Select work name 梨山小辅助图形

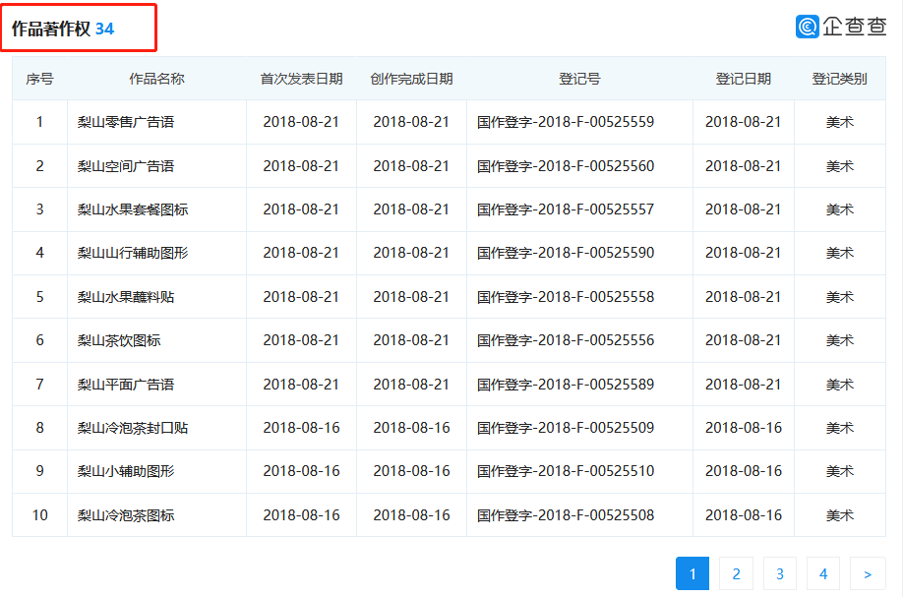tap(126, 471)
